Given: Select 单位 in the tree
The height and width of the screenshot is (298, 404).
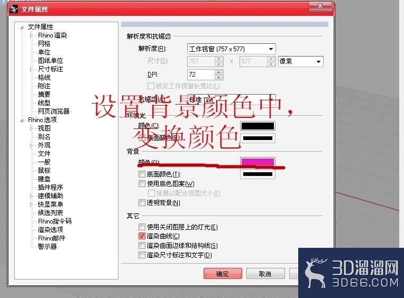Looking at the screenshot, I should click(x=44, y=52).
